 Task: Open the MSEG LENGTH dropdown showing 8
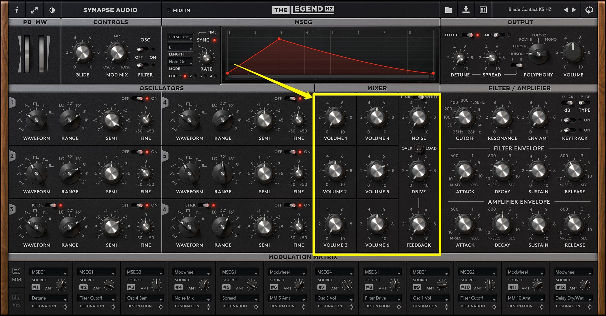[180, 47]
